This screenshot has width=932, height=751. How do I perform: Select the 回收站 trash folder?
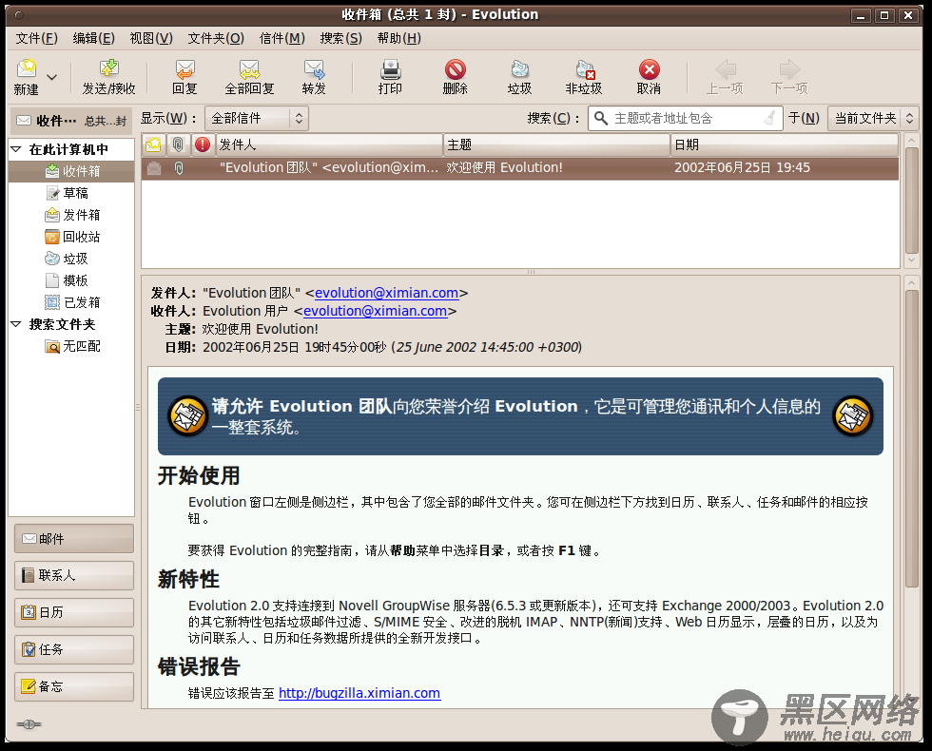[x=72, y=237]
